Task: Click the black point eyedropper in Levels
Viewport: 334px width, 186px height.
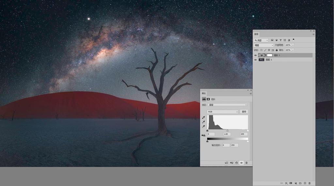Action: (x=204, y=117)
